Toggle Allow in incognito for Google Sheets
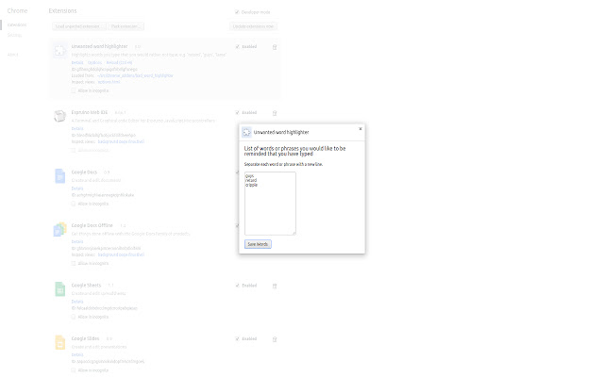Screen dimensions: 604x377 click(x=74, y=317)
